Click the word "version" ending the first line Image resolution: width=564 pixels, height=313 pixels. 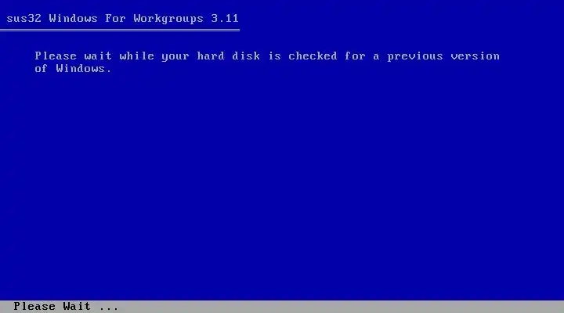[475, 56]
